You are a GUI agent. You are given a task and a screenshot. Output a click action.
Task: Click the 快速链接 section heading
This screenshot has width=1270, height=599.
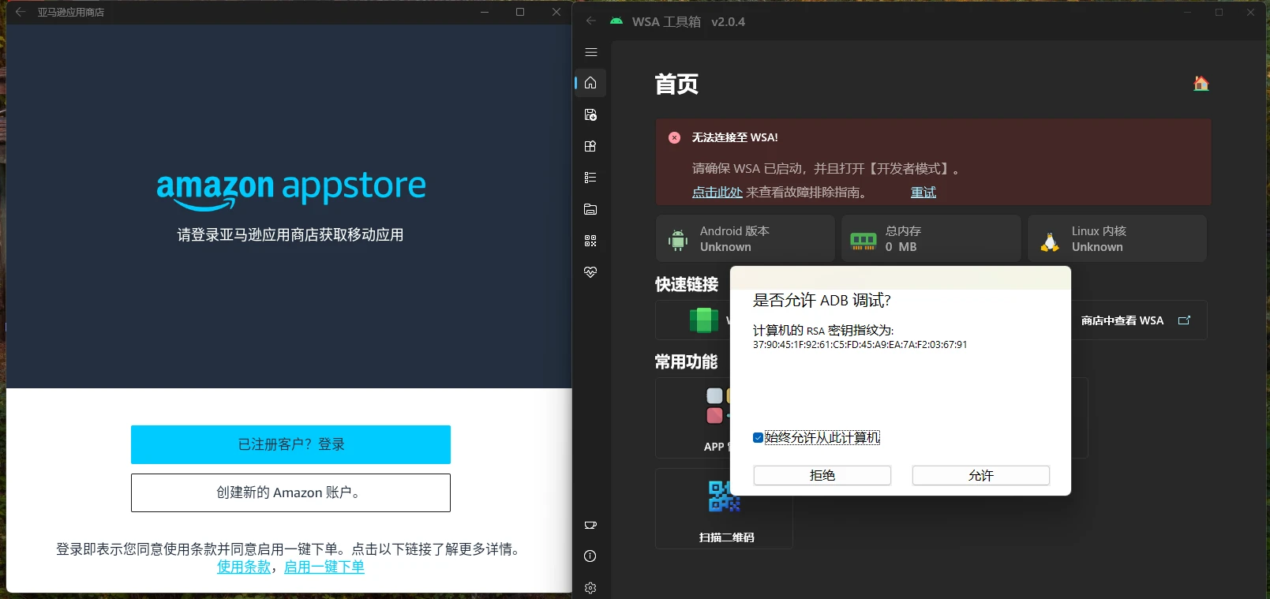687,284
